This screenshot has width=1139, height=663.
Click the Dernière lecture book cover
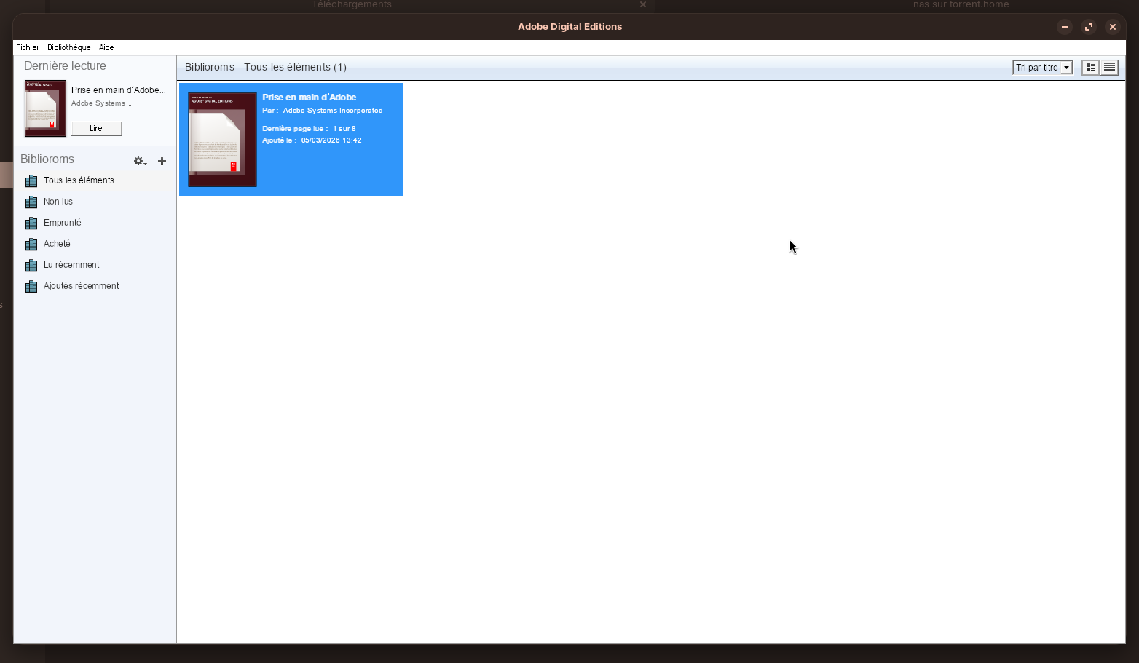pos(45,108)
